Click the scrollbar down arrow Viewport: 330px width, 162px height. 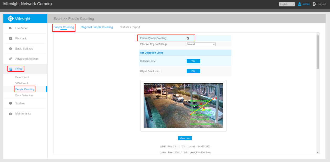[318, 152]
